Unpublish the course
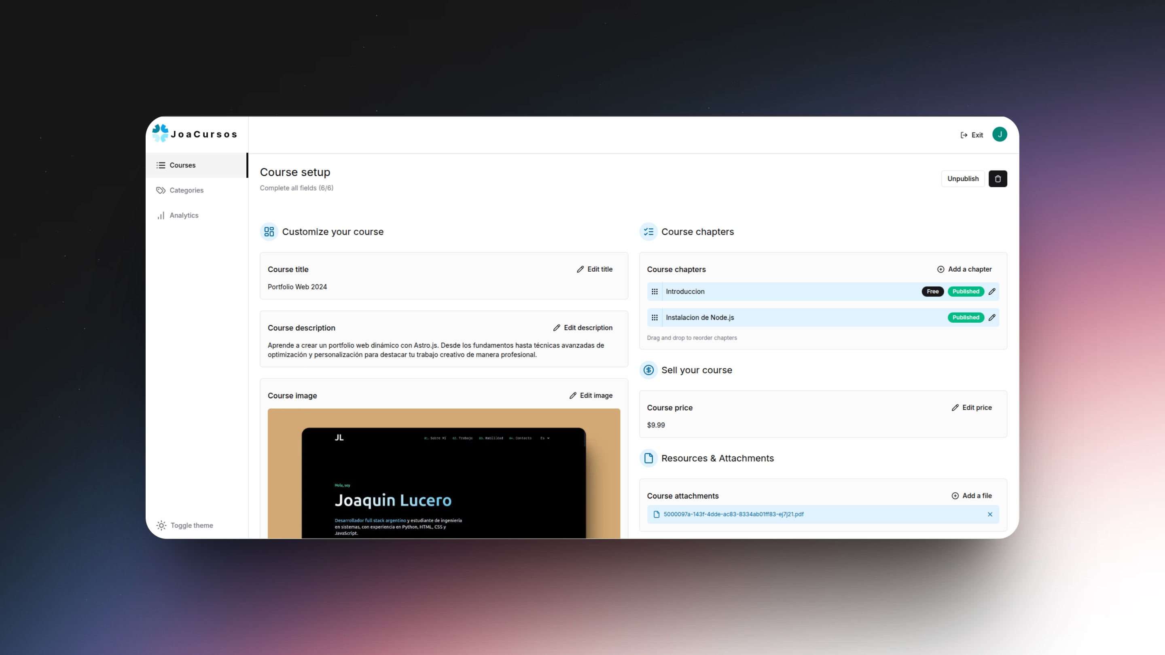Screen dimensions: 1165x655 962,179
